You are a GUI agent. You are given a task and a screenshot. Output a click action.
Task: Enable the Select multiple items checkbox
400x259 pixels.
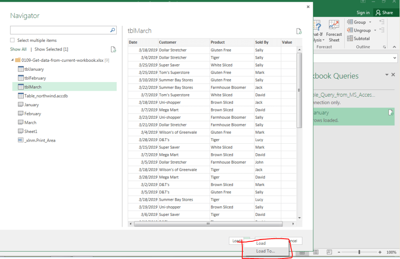[12, 40]
